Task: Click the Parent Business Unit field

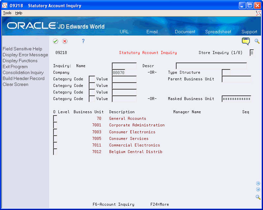Action: (236, 79)
